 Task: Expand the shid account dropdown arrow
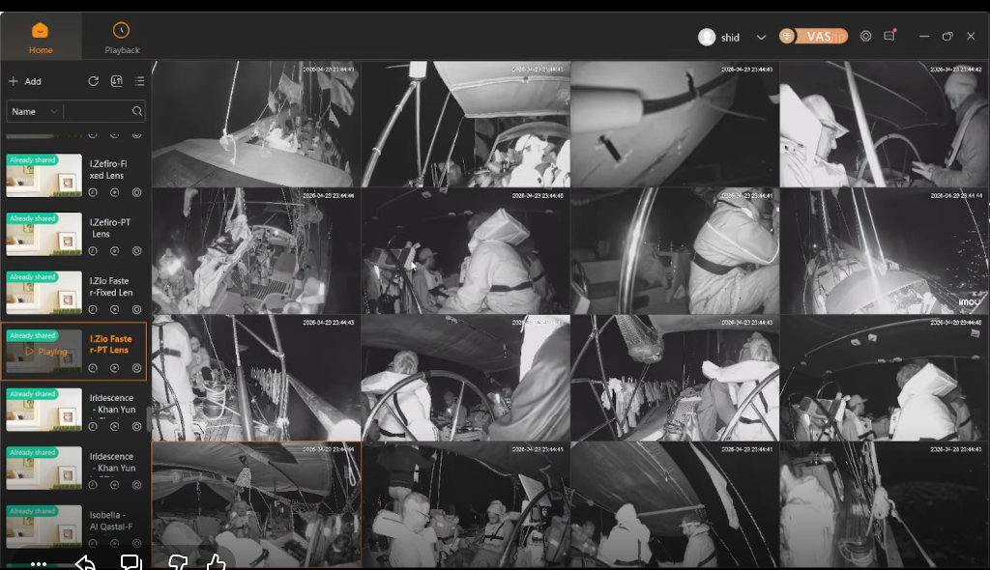click(x=761, y=38)
